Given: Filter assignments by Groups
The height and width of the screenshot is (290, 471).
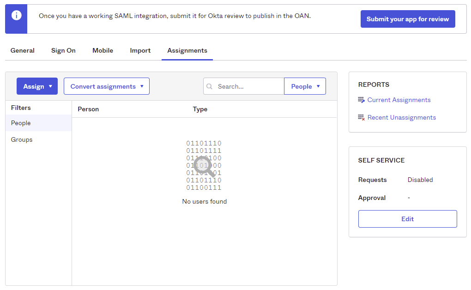Looking at the screenshot, I should click(x=22, y=139).
